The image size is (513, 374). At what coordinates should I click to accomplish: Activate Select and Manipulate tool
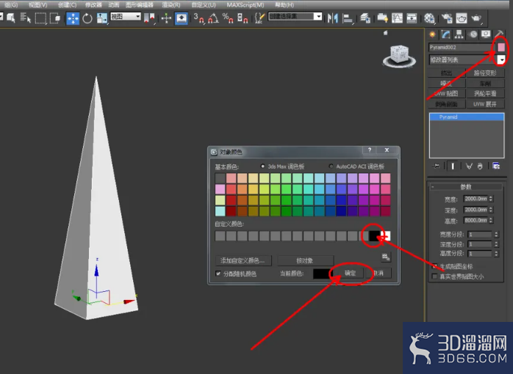coord(166,18)
